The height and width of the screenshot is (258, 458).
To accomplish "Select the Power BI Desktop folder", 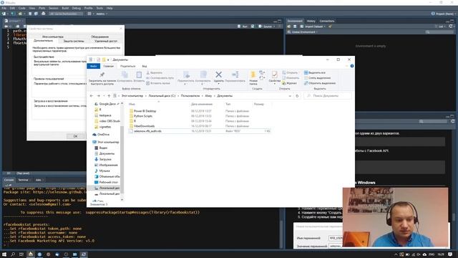I will [145, 111].
